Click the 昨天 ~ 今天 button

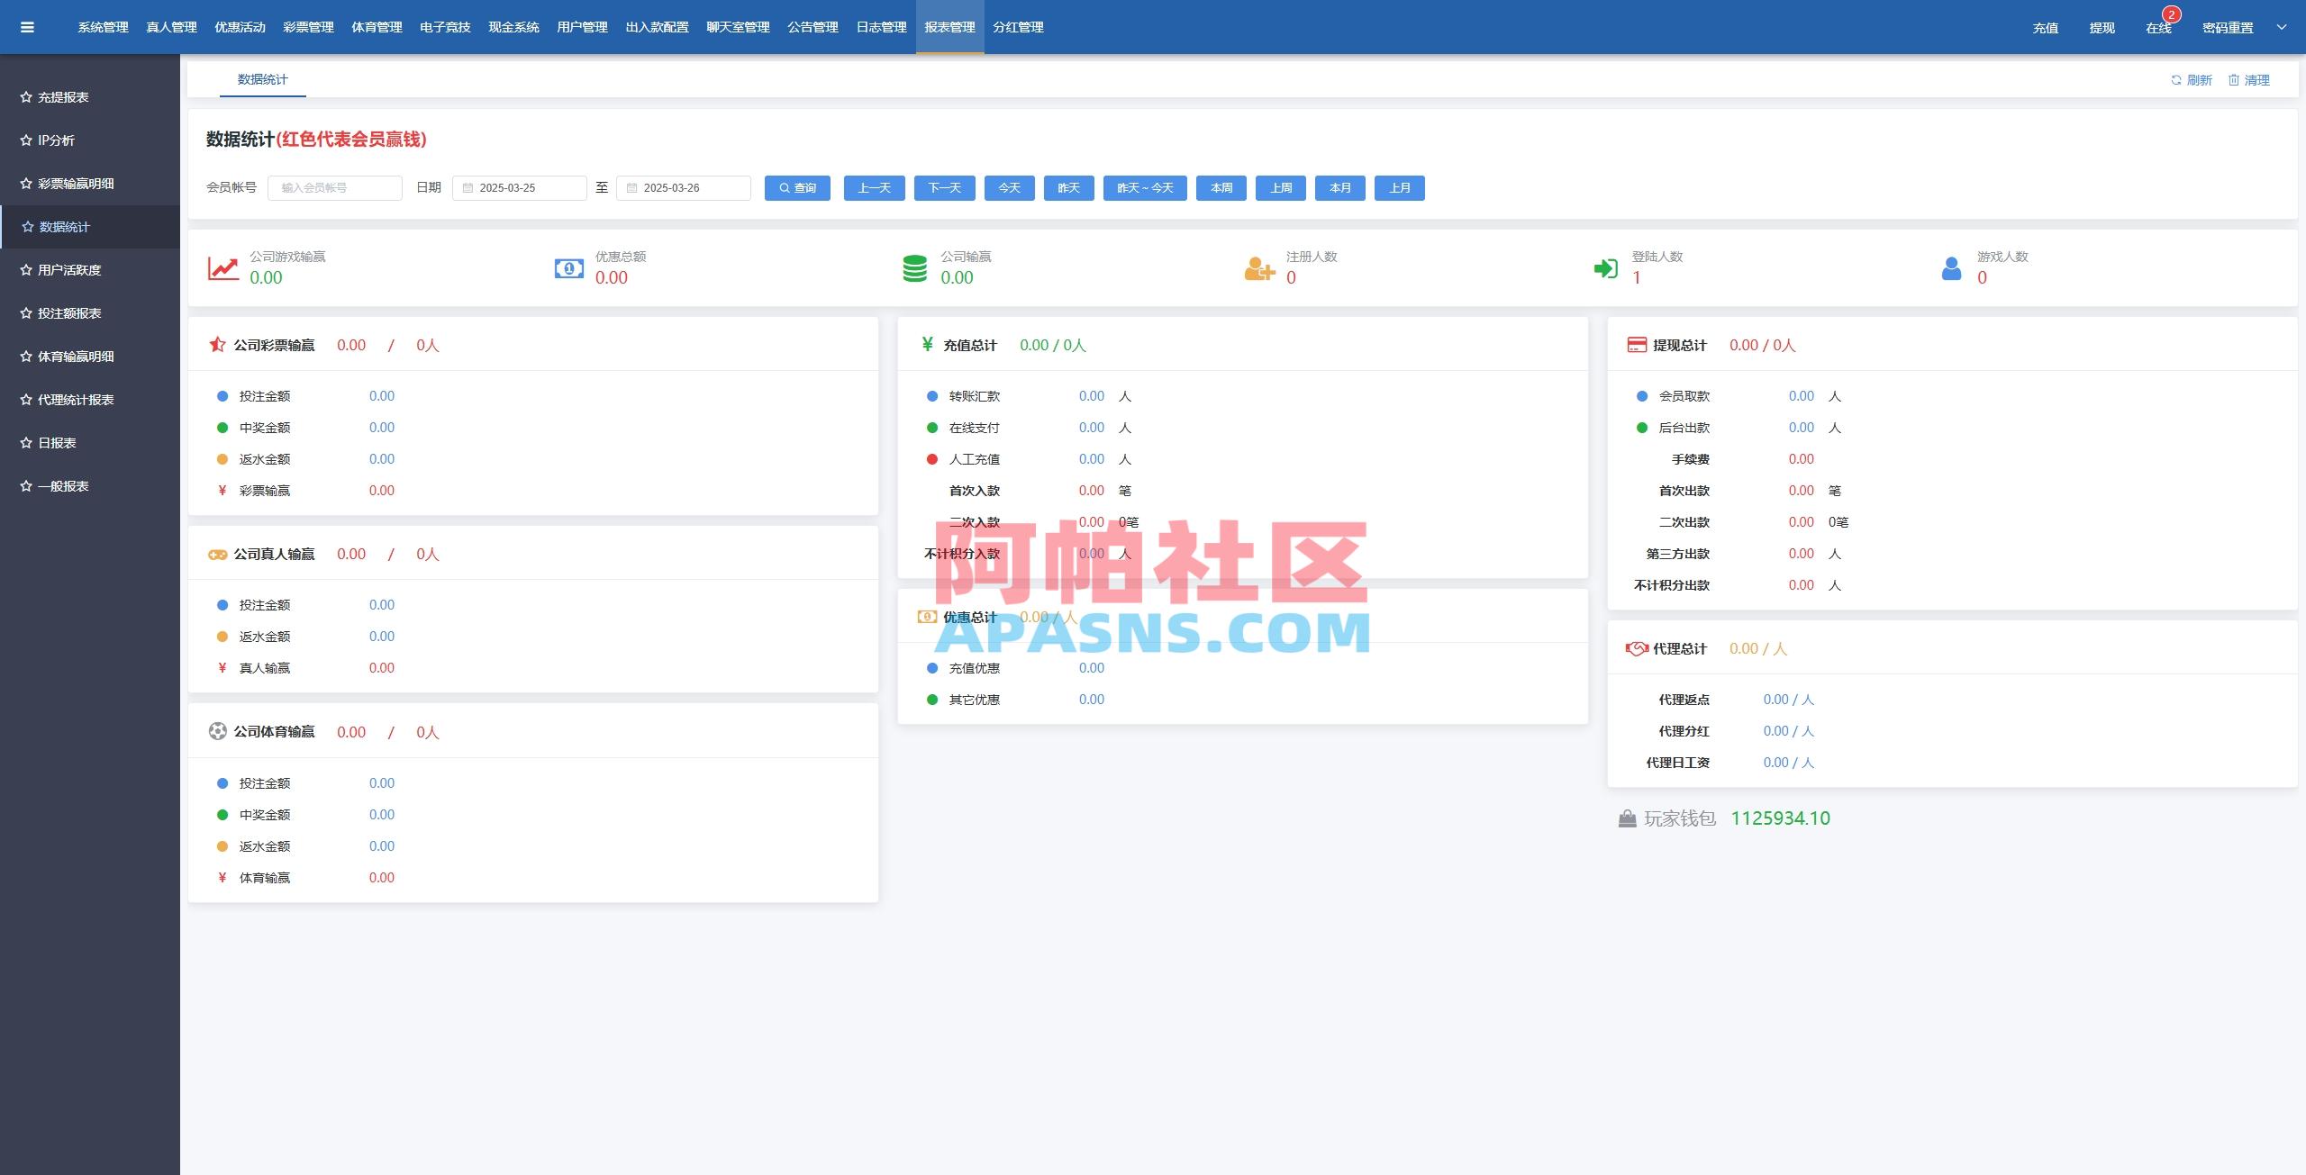tap(1144, 188)
